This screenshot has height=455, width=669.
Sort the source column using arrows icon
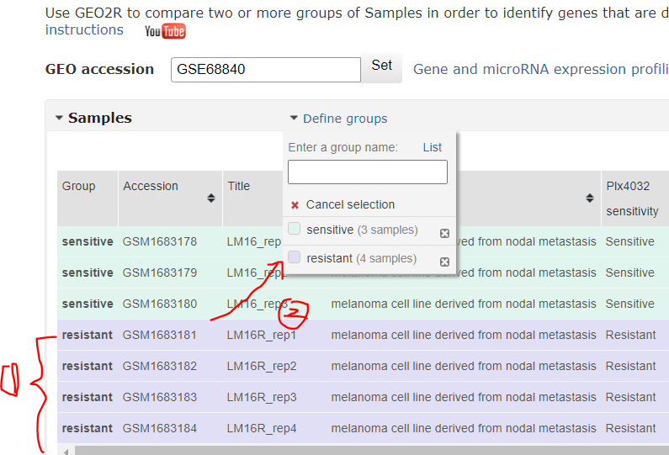(590, 198)
